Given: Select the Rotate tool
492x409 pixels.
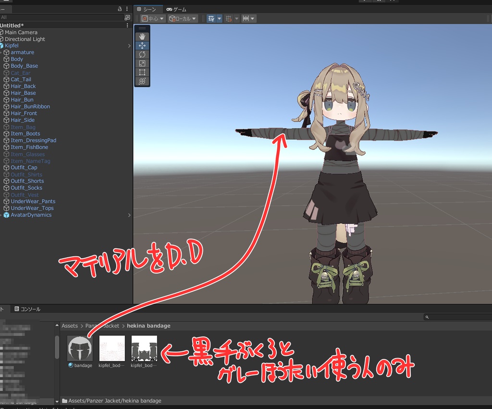Looking at the screenshot, I should click(142, 55).
